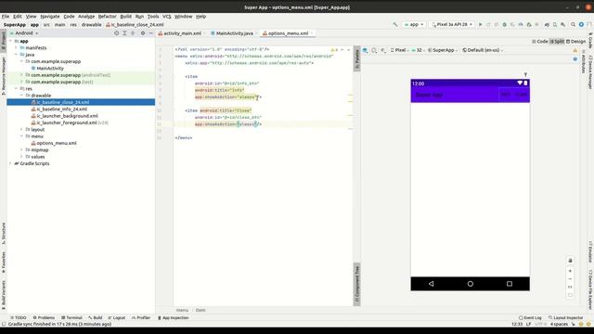Open the Default (en-us) locale dropdown
Image resolution: width=594 pixels, height=334 pixels.
pyautogui.click(x=483, y=50)
